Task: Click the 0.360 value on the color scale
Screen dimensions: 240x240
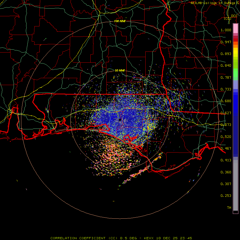Action: [x=226, y=172]
